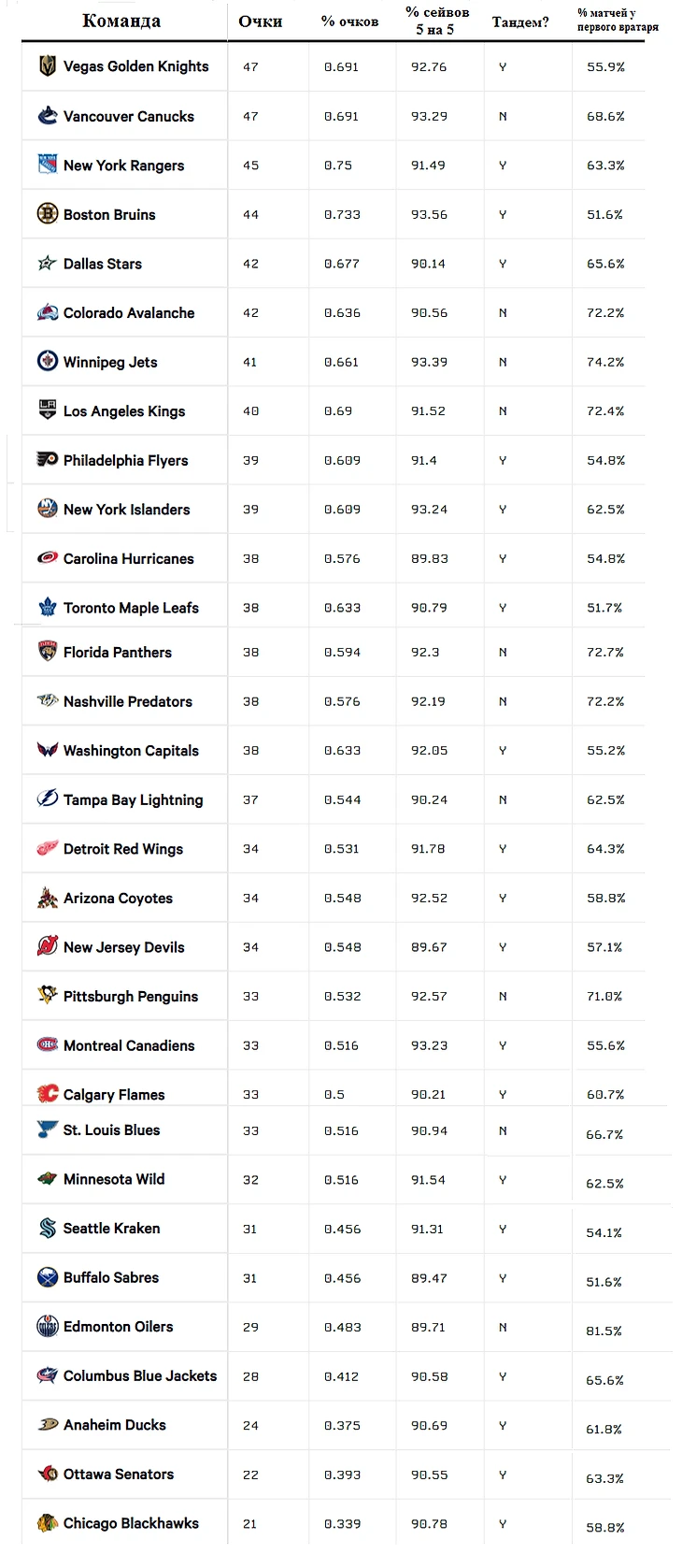Click the Команда column header
This screenshot has height=1554, width=682.
[121, 21]
